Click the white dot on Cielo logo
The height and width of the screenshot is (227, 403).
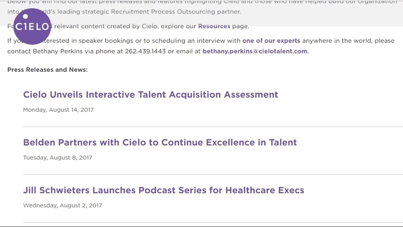[25, 16]
